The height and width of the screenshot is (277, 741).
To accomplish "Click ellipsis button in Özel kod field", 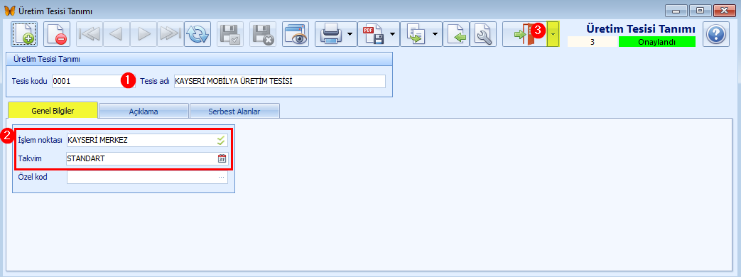I will (x=221, y=178).
